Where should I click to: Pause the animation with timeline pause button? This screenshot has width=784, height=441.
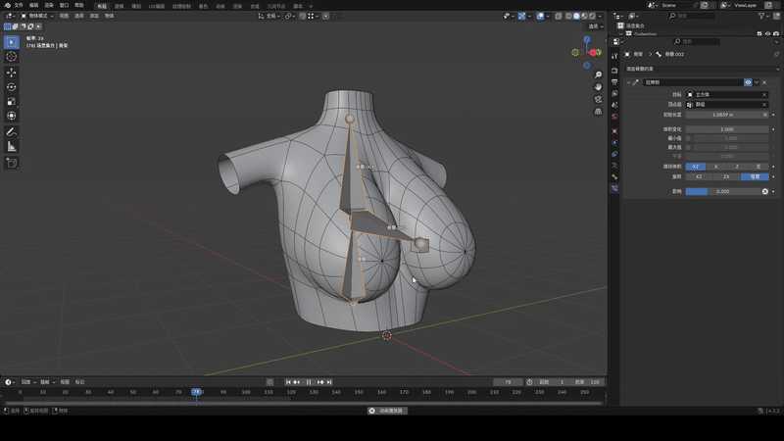pyautogui.click(x=309, y=381)
